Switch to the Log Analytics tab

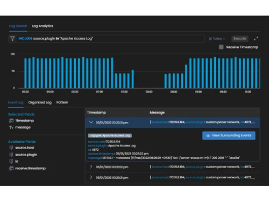tap(43, 26)
